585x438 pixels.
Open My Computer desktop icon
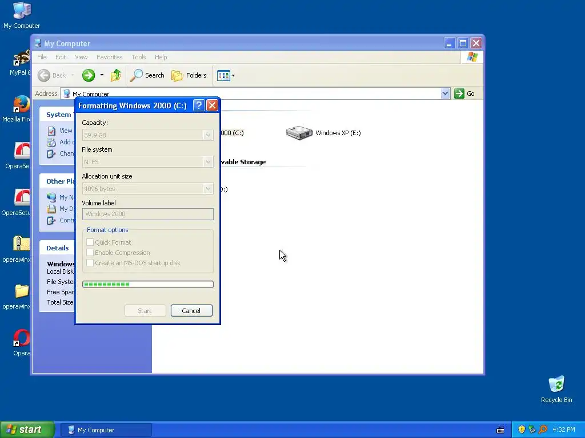[22, 15]
